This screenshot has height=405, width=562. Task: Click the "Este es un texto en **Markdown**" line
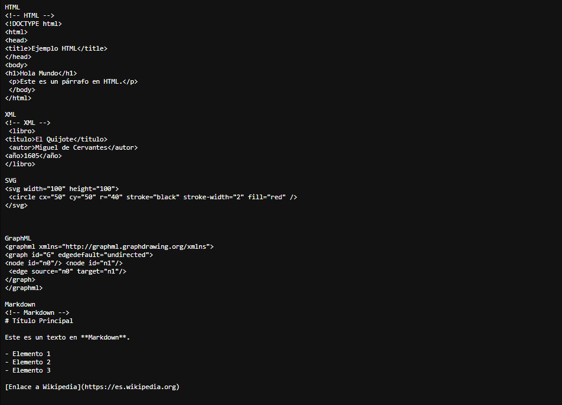pyautogui.click(x=67, y=337)
